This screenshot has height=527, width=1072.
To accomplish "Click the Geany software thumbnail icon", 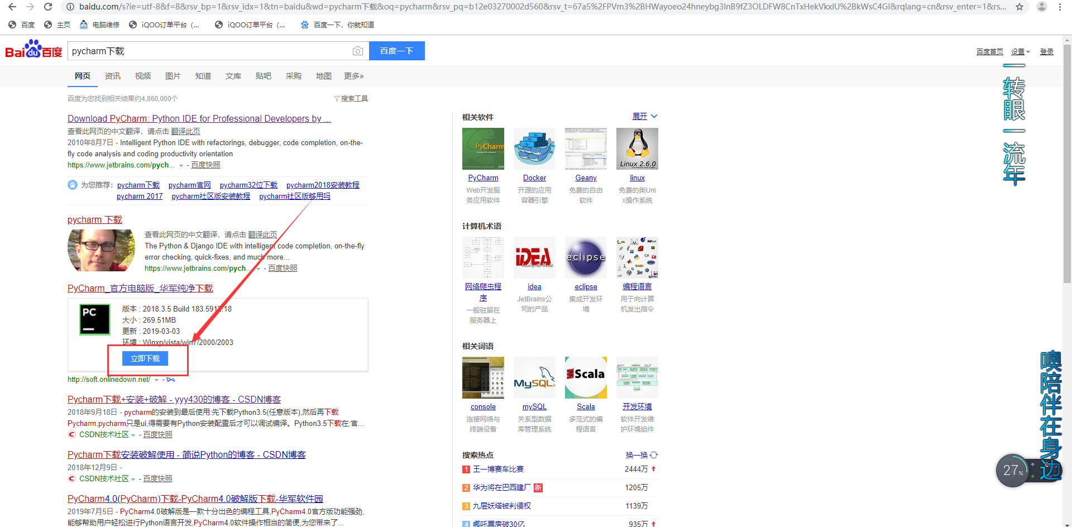I will [586, 148].
